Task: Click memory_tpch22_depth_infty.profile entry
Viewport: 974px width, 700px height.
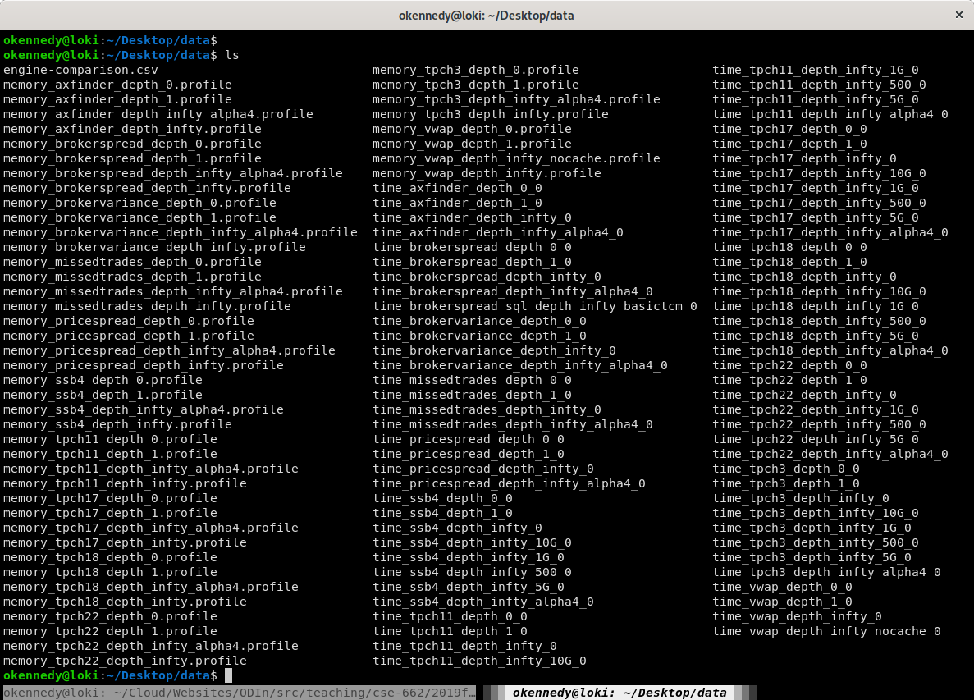Action: click(x=125, y=661)
